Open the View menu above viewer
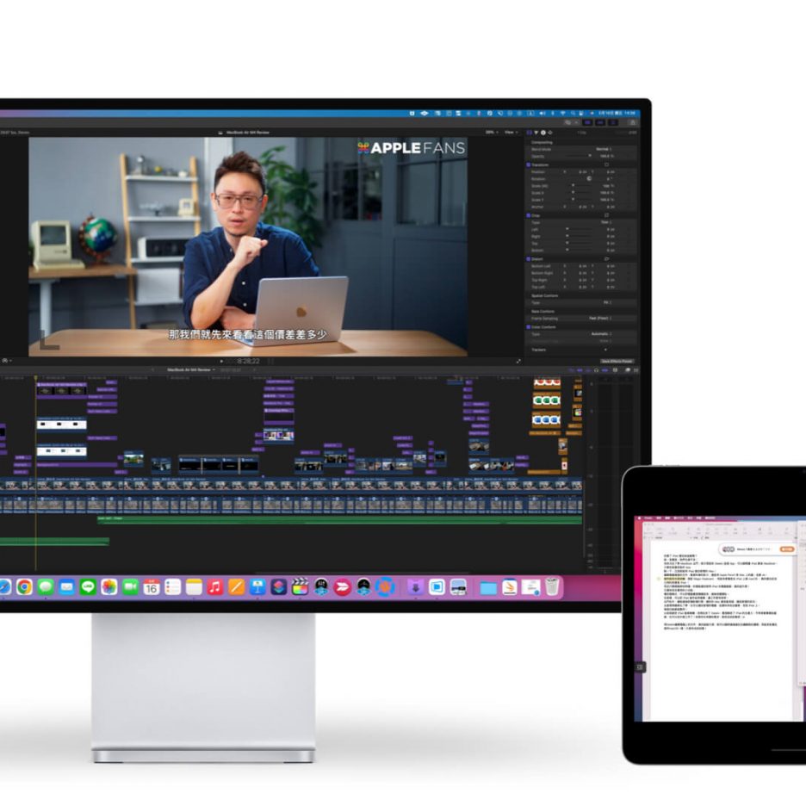 coord(512,132)
